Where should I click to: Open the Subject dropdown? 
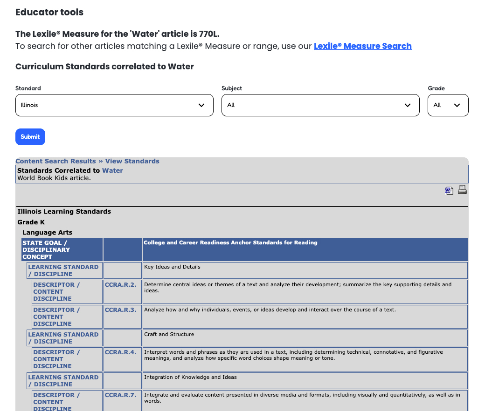[320, 105]
